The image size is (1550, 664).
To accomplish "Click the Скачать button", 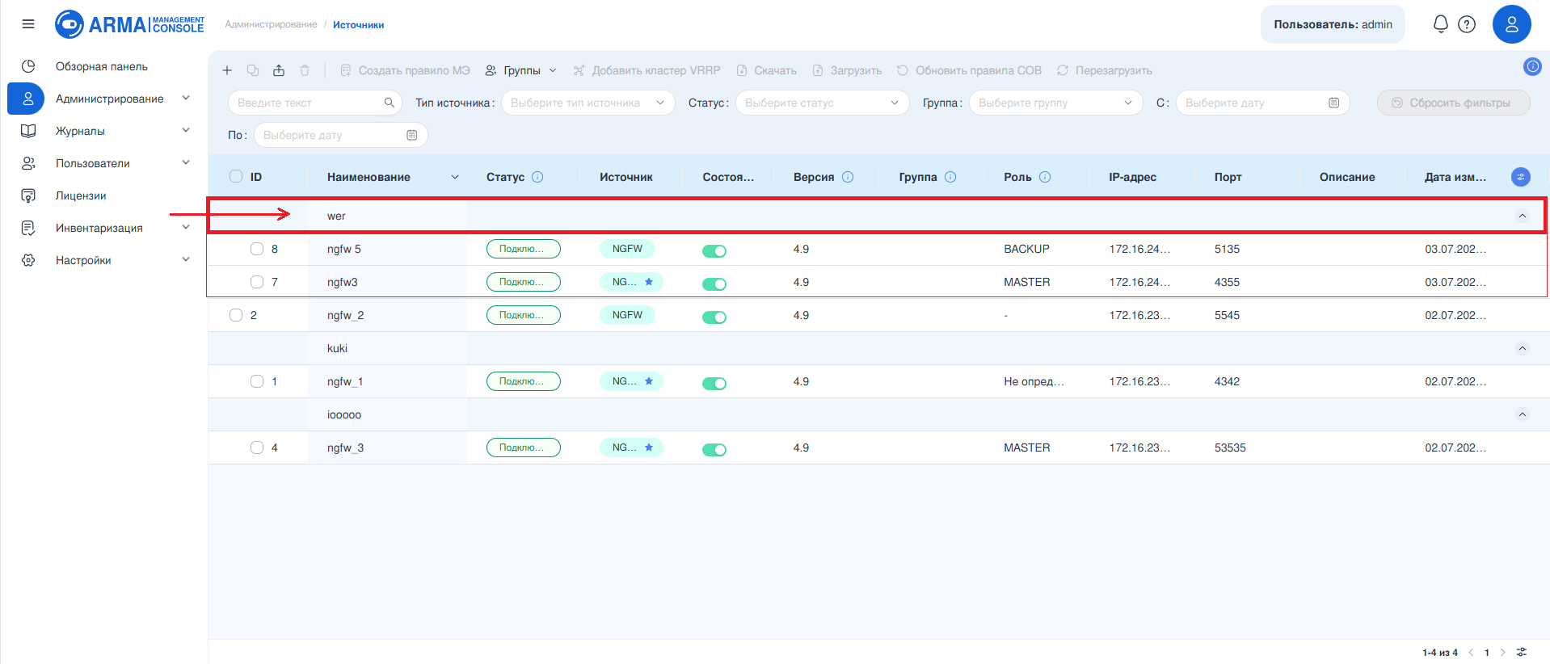I will (766, 70).
